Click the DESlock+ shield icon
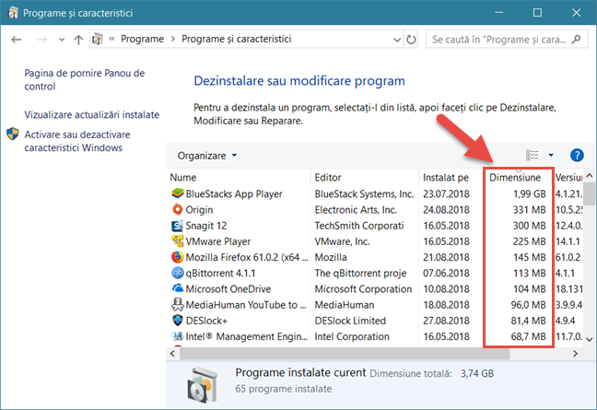This screenshot has width=597, height=410. tap(178, 320)
